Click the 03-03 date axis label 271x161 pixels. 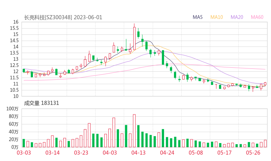click(x=24, y=153)
